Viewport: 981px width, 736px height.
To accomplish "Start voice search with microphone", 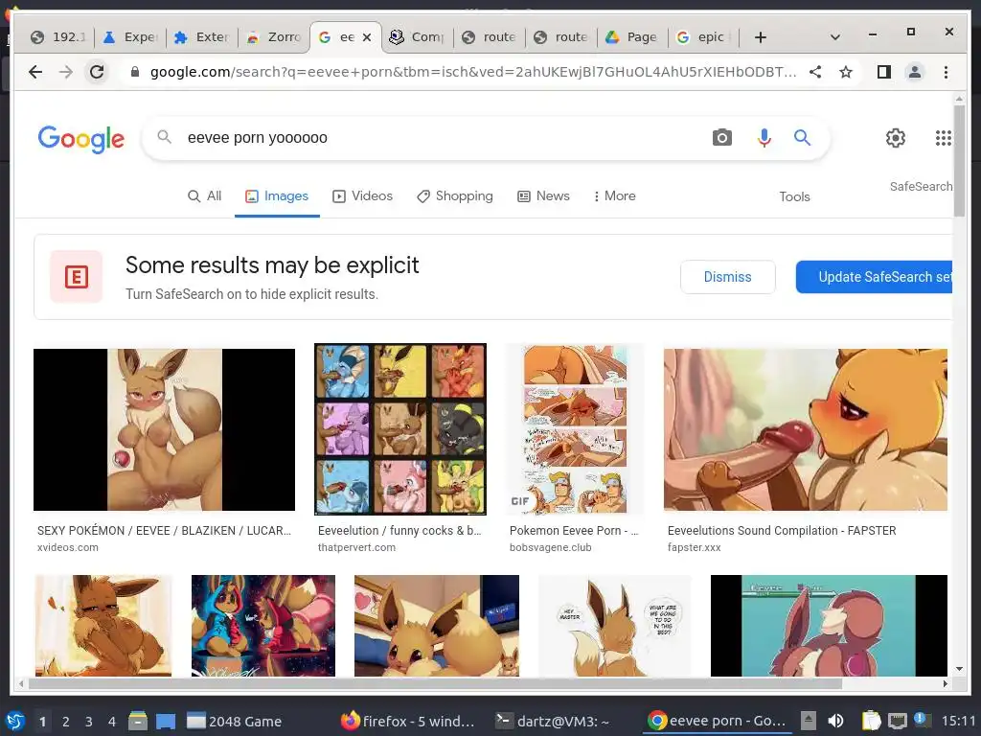I will [x=764, y=137].
